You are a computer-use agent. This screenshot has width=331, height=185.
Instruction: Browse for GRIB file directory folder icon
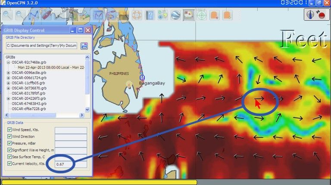(84, 46)
